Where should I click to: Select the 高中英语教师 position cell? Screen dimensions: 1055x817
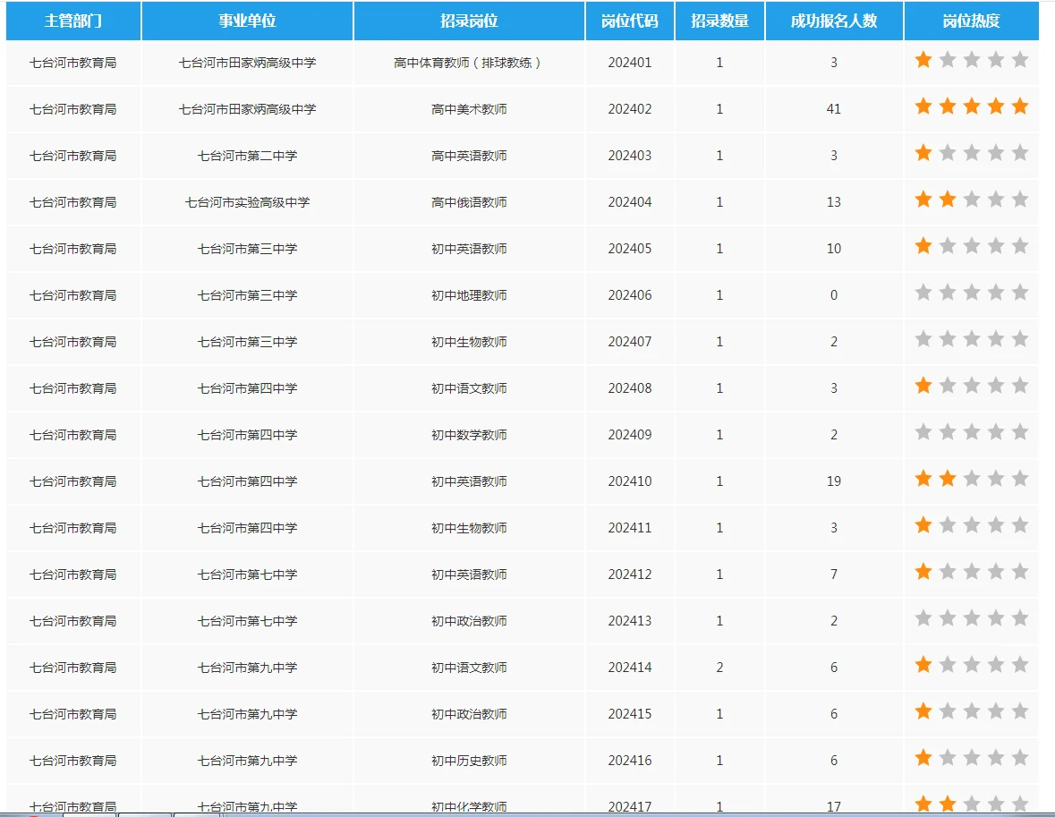point(469,156)
